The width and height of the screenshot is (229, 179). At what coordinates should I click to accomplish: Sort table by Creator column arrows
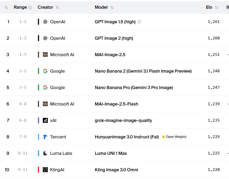pyautogui.click(x=57, y=7)
